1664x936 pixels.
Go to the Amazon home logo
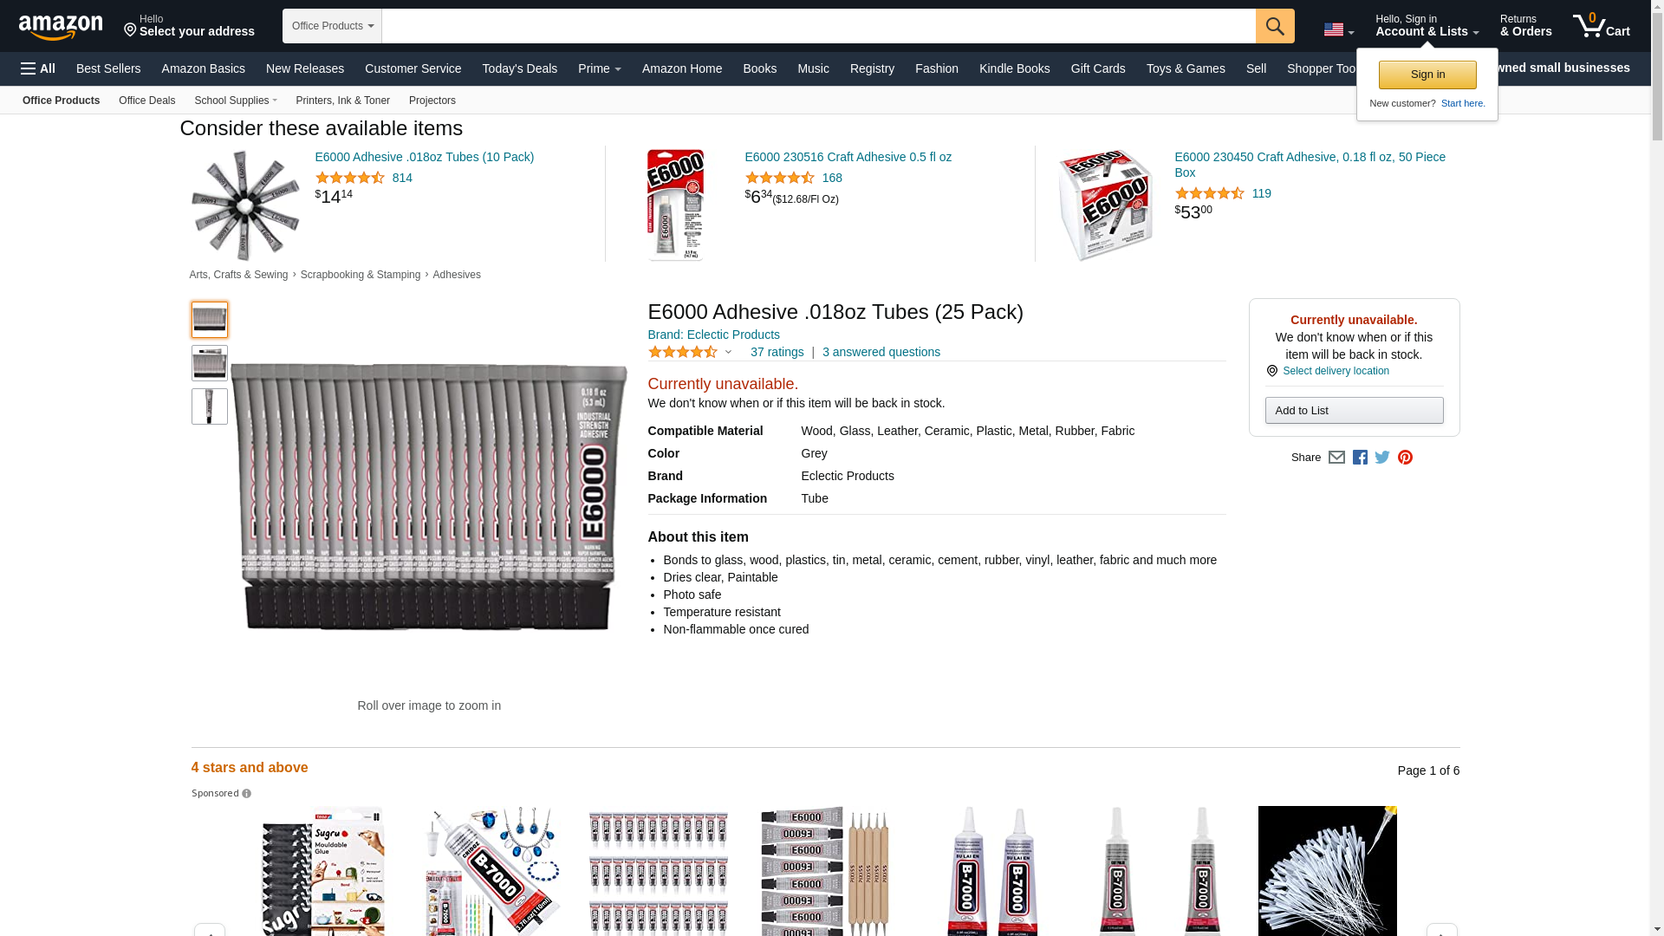click(61, 27)
